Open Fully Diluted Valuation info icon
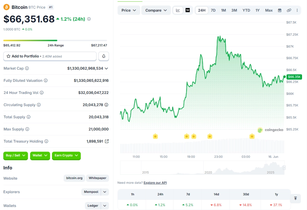 coord(46,80)
